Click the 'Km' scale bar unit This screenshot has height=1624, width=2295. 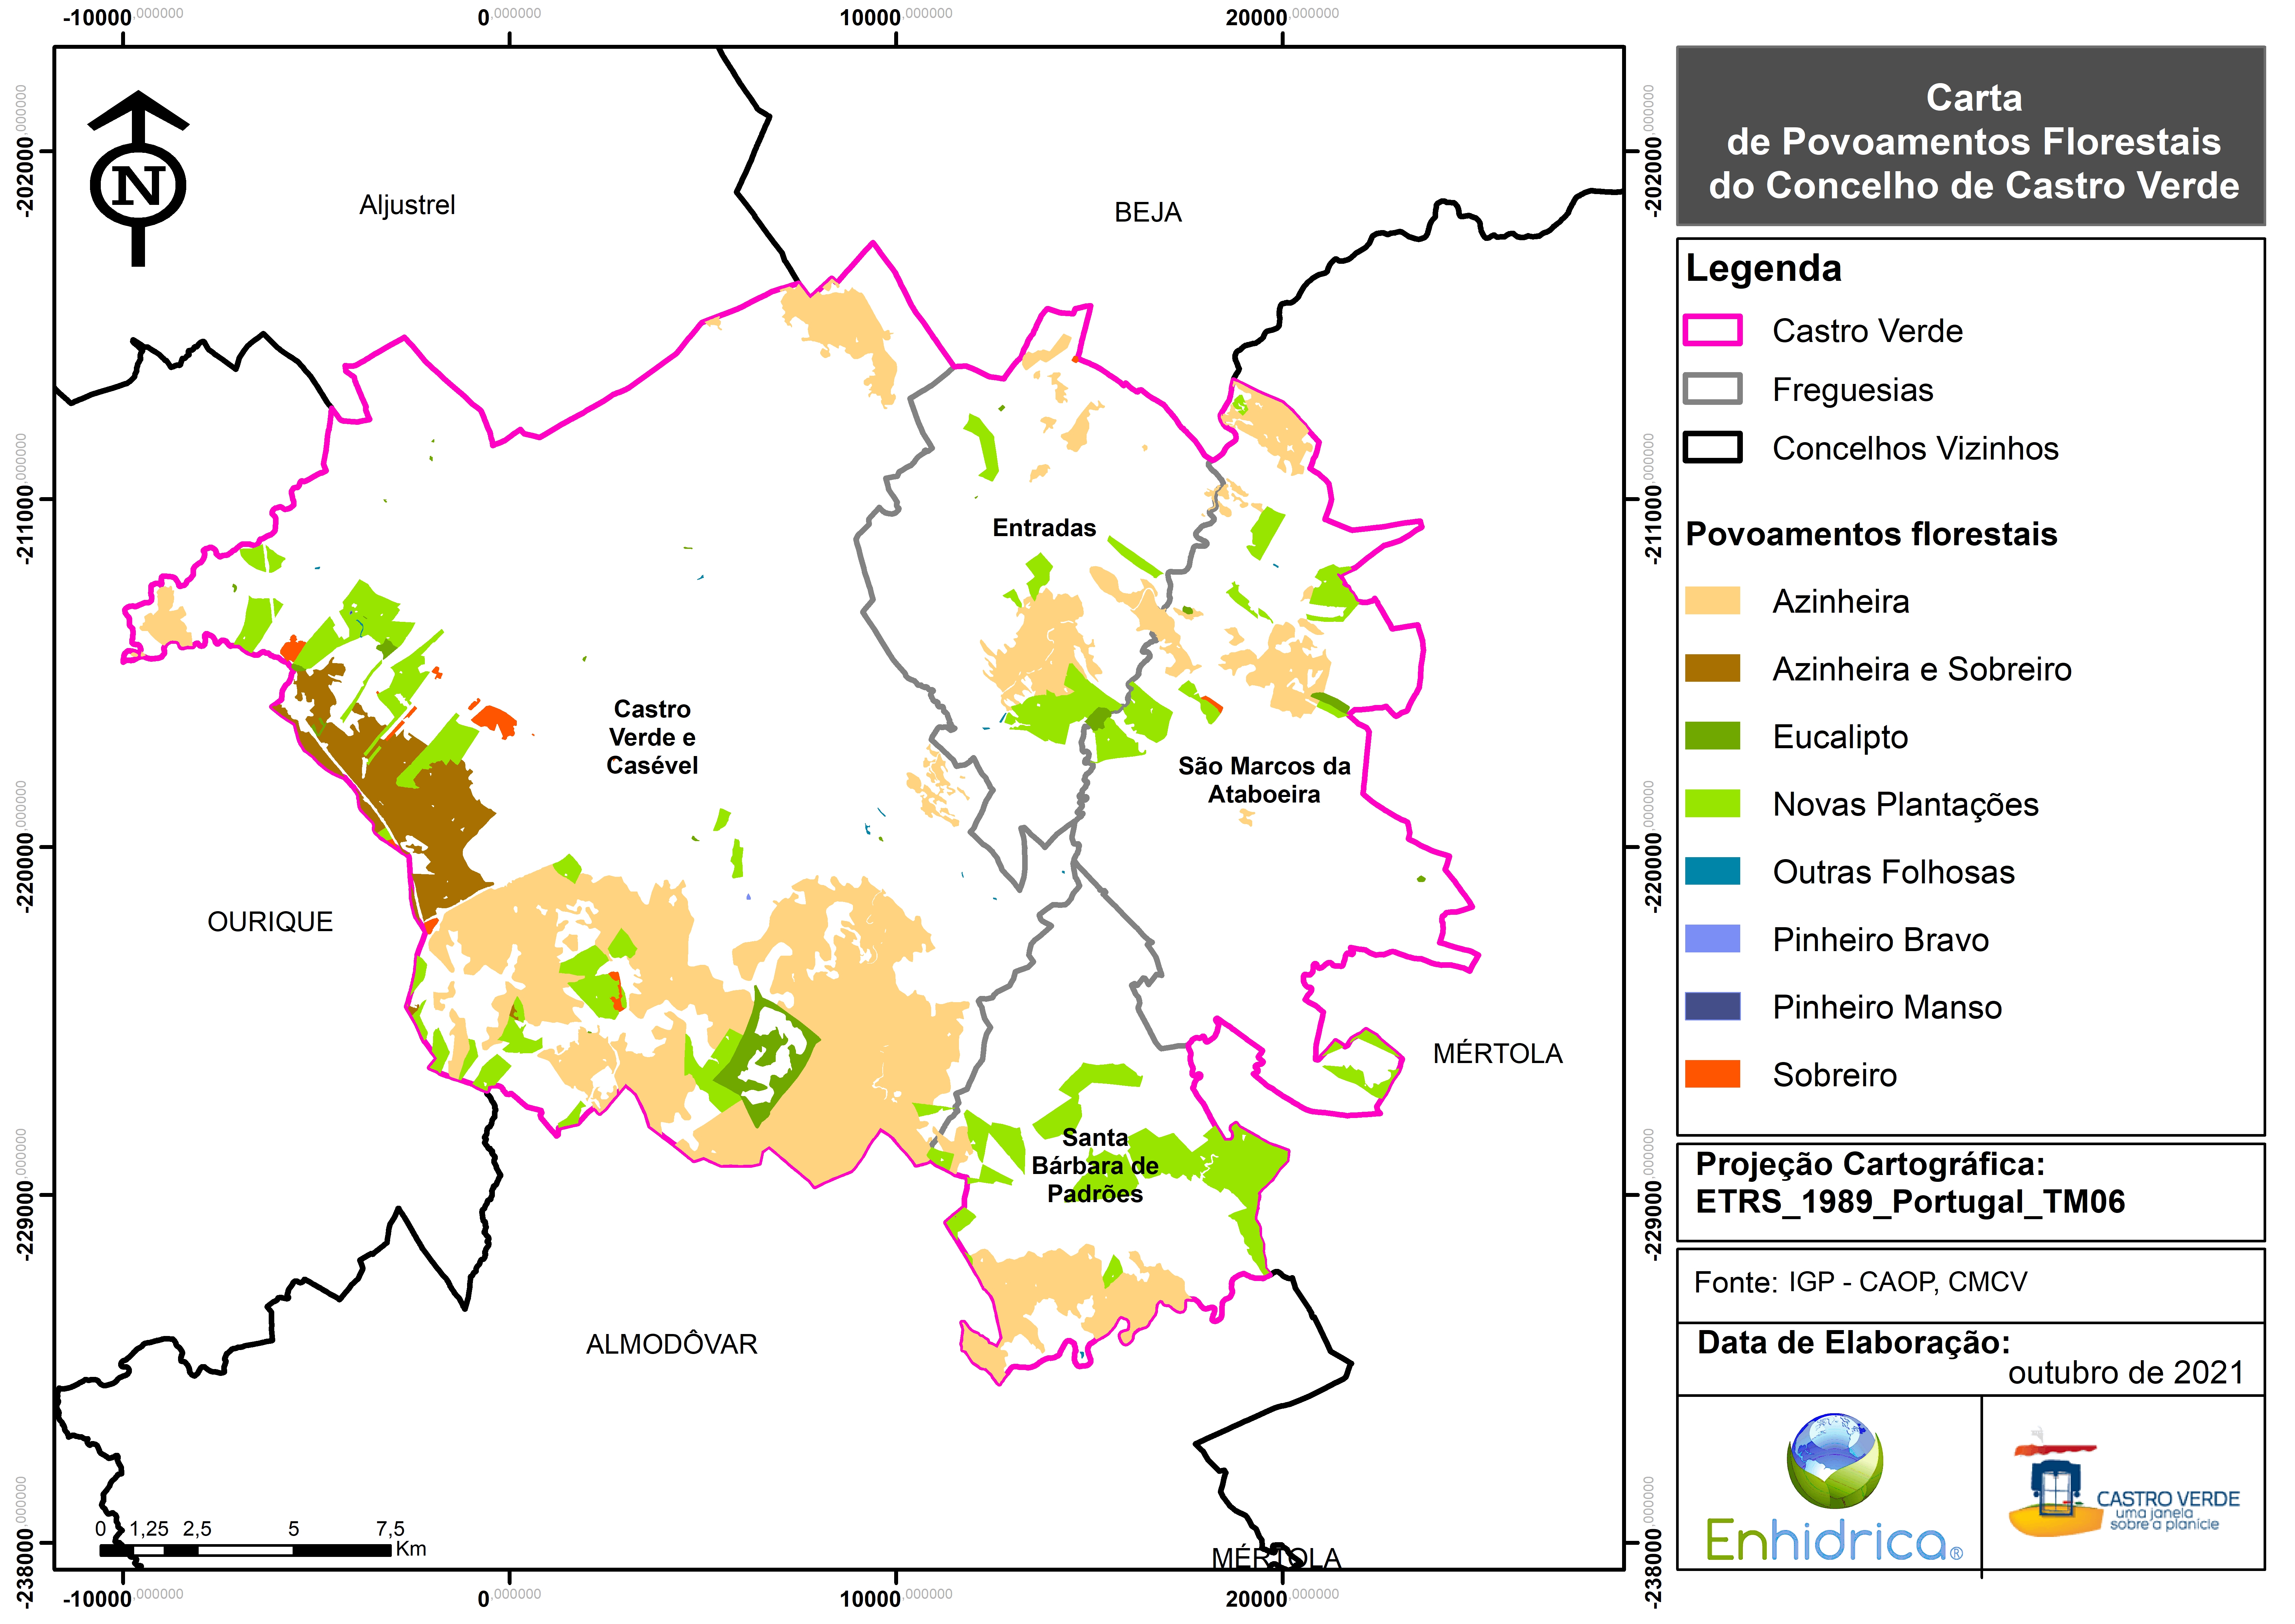tap(411, 1549)
